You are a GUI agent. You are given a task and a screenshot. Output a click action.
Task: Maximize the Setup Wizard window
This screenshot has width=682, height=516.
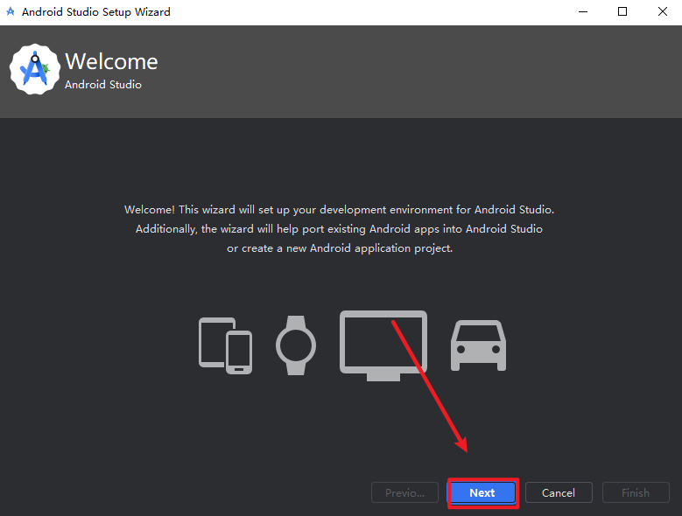point(622,12)
